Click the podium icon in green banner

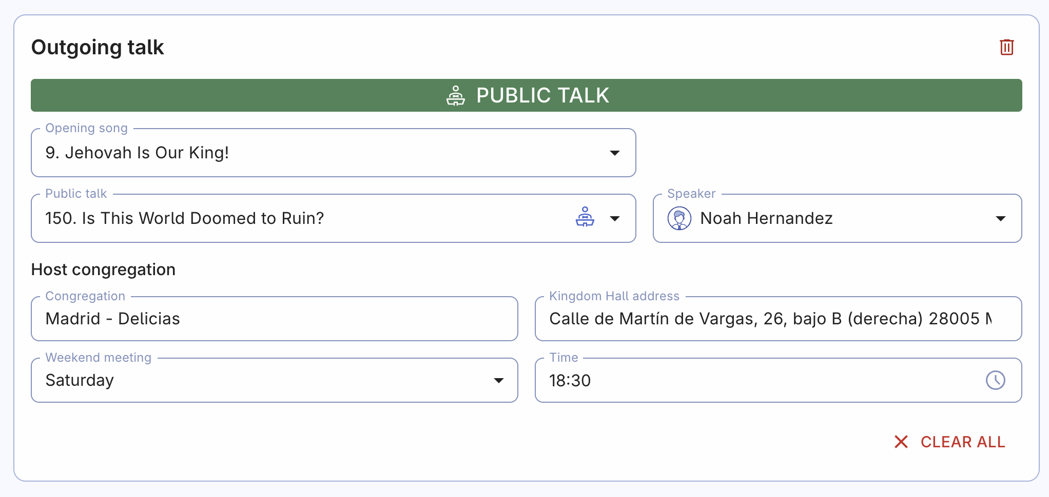[455, 96]
